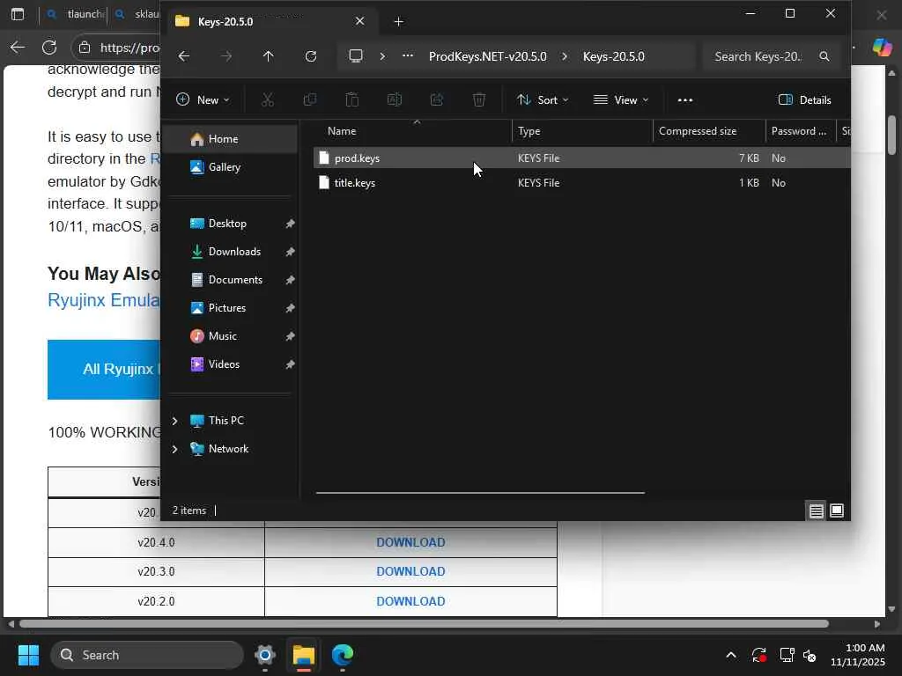
Task: Go back in File Explorer
Action: click(x=184, y=56)
